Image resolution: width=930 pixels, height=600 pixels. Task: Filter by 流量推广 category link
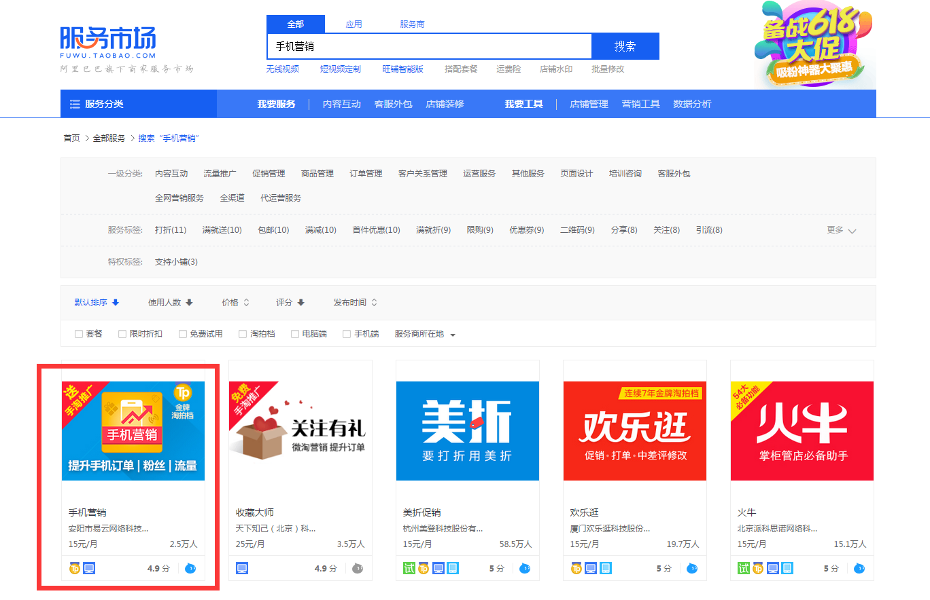coord(220,174)
